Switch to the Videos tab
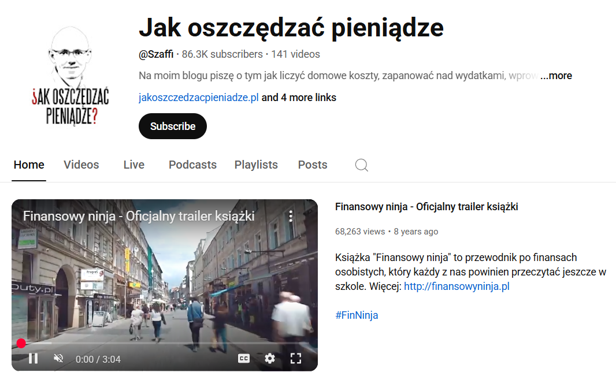 (81, 165)
